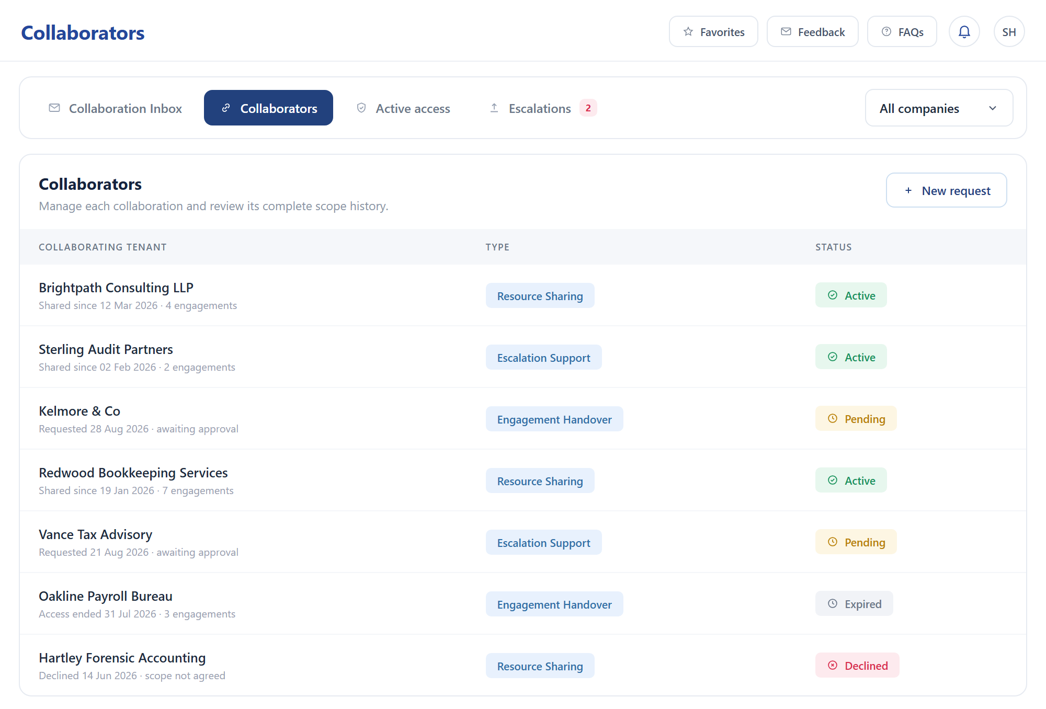Open Sterling Audit Partners collaborator

coord(523,357)
